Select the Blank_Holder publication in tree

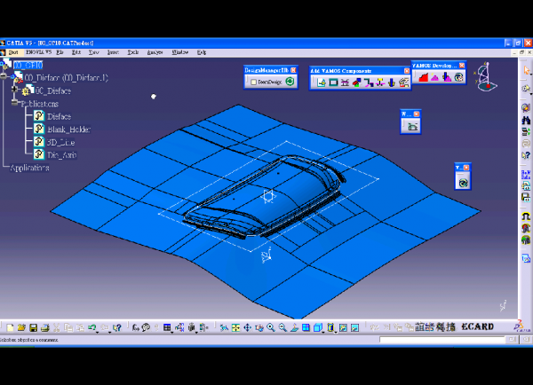tap(68, 129)
